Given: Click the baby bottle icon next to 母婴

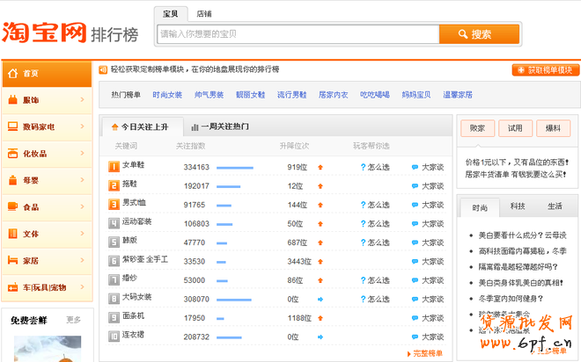Looking at the screenshot, I should click(x=12, y=180).
